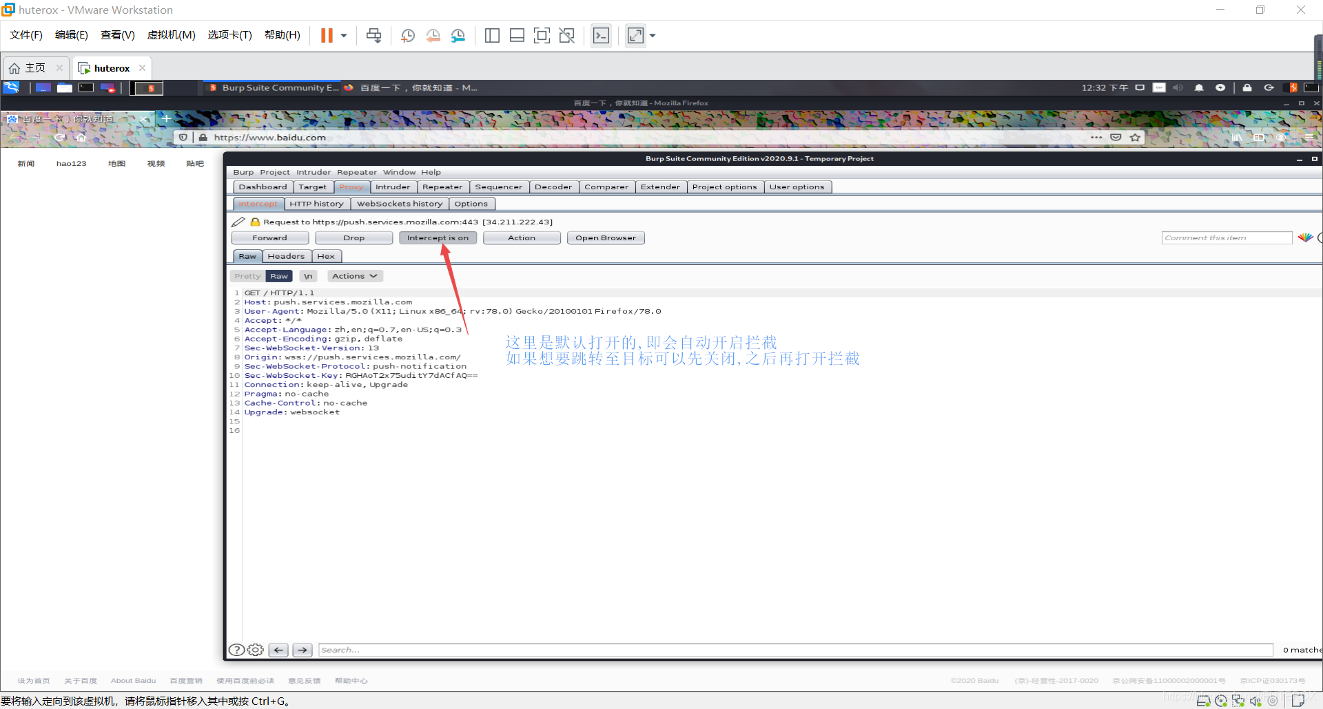Viewport: 1323px width, 709px height.
Task: Click the send Ctrl+Alt+Del icon in VMware toolbar
Action: coord(373,35)
